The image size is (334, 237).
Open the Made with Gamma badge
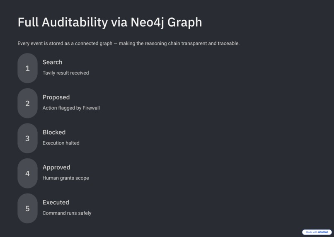point(317,232)
